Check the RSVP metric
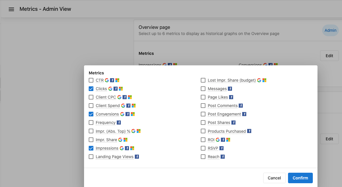The height and width of the screenshot is (187, 342). pos(203,148)
